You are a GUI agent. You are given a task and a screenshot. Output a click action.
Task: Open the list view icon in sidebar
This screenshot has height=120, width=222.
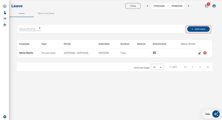(5, 19)
